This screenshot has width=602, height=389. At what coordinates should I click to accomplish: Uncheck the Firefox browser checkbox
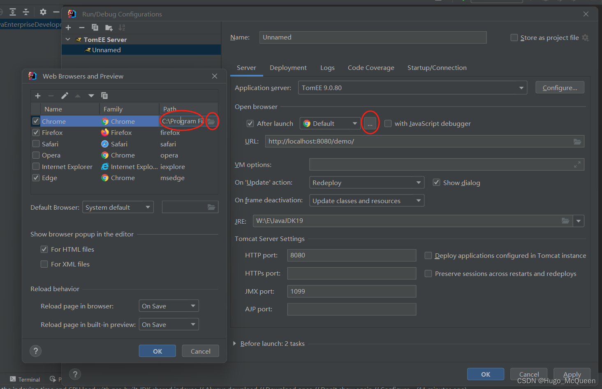coord(36,132)
